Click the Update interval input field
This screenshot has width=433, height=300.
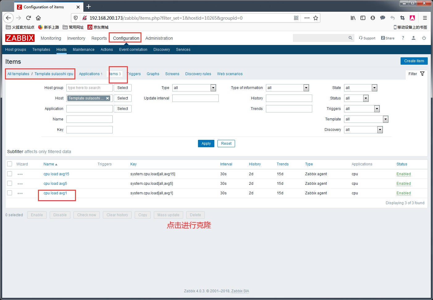[195, 98]
